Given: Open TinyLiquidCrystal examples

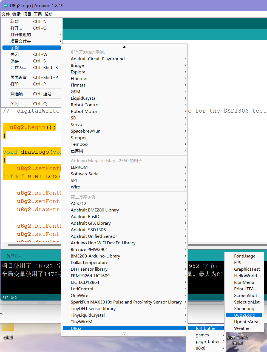Looking at the screenshot, I should click(124, 315).
